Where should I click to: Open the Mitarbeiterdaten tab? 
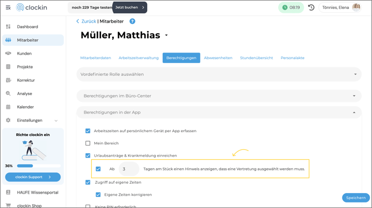tap(95, 58)
